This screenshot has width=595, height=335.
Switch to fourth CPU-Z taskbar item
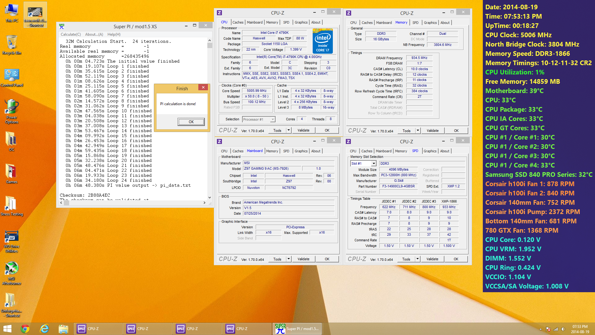[247, 329]
